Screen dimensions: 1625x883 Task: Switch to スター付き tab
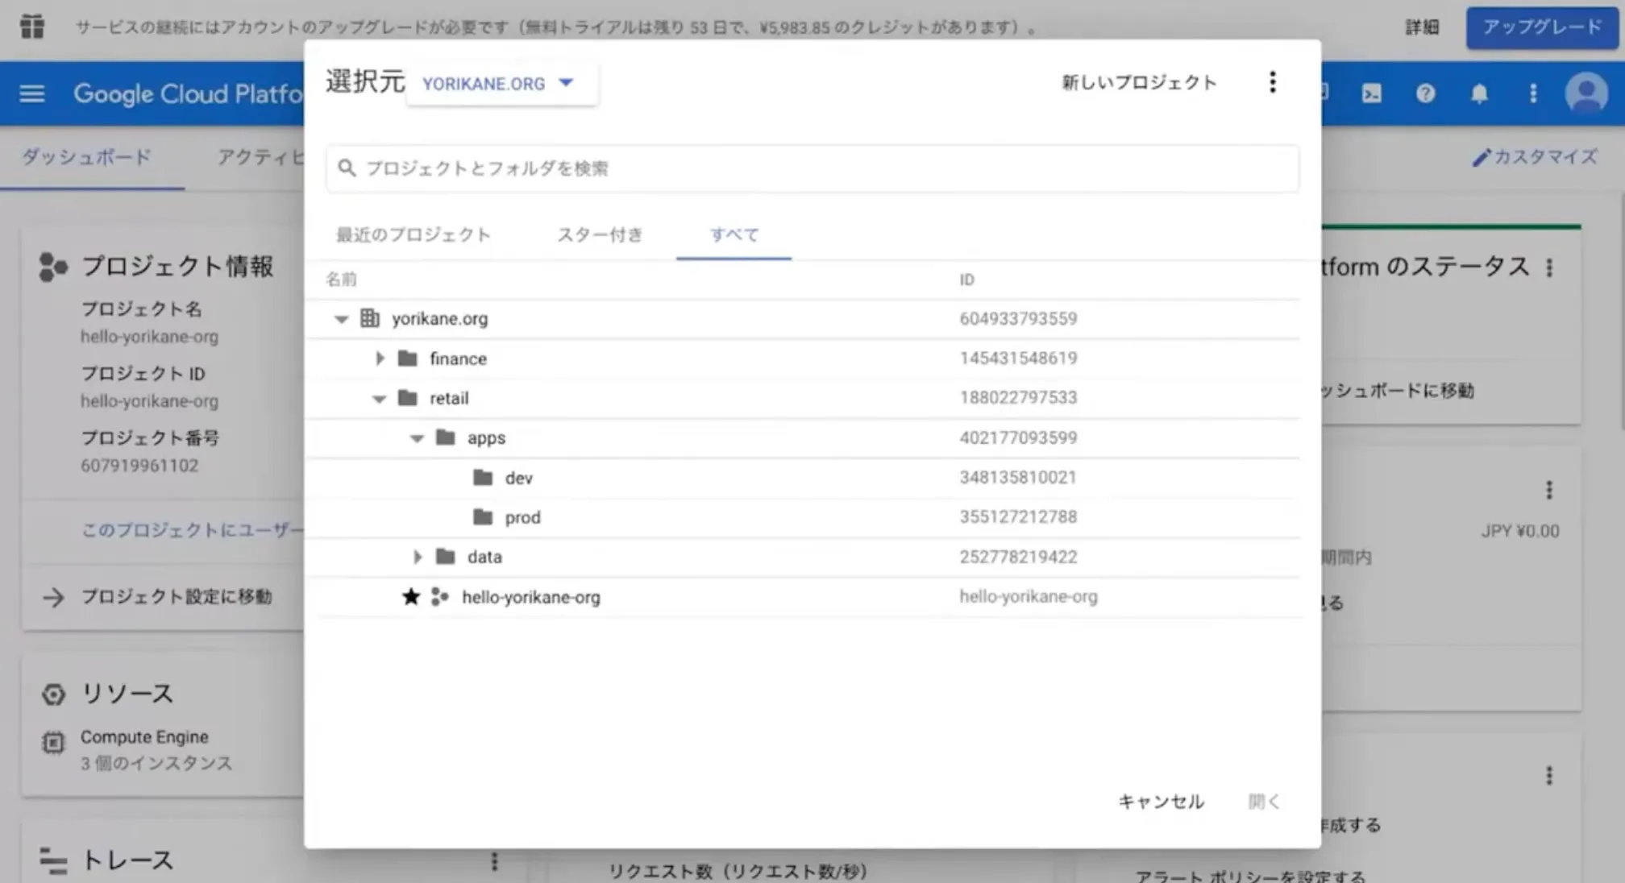pos(600,234)
